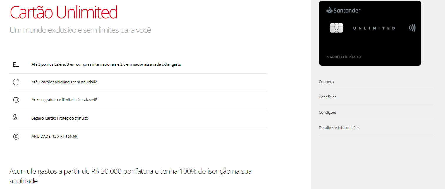Screen dimensions: 445x189
Task: Click the Esfera points icon
Action: pos(16,64)
